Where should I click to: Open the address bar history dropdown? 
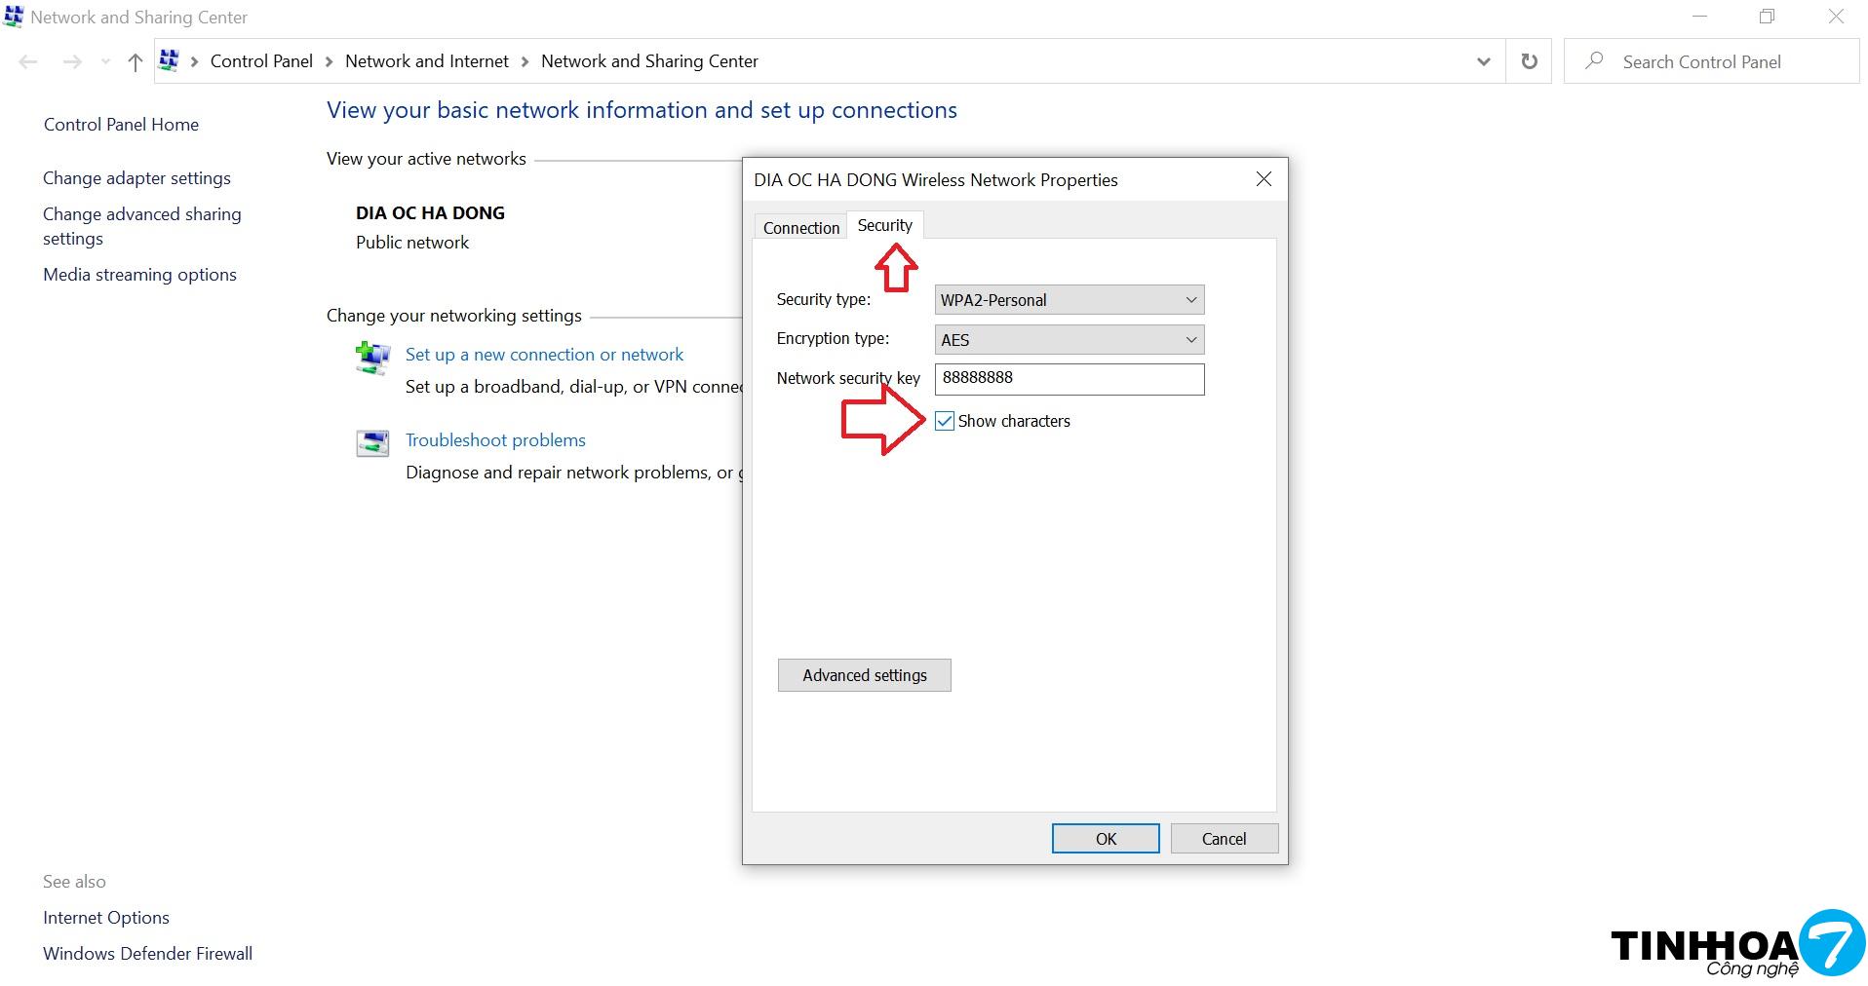[x=1483, y=61]
